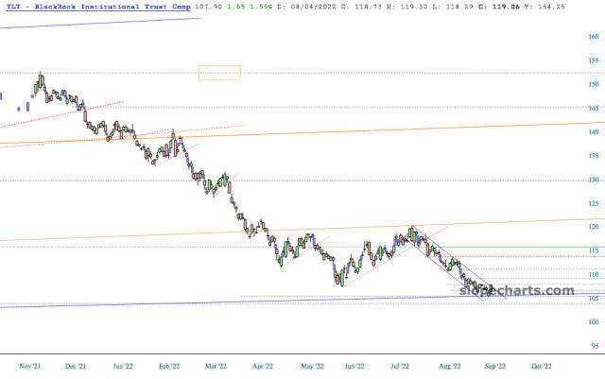Select the 140 price axis label
Viewport: 605px width, 379px height.
pyautogui.click(x=594, y=132)
